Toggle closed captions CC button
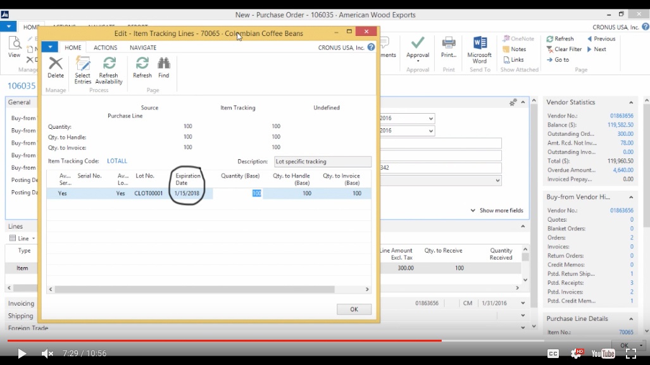Viewport: 650px width, 365px height. (x=553, y=354)
